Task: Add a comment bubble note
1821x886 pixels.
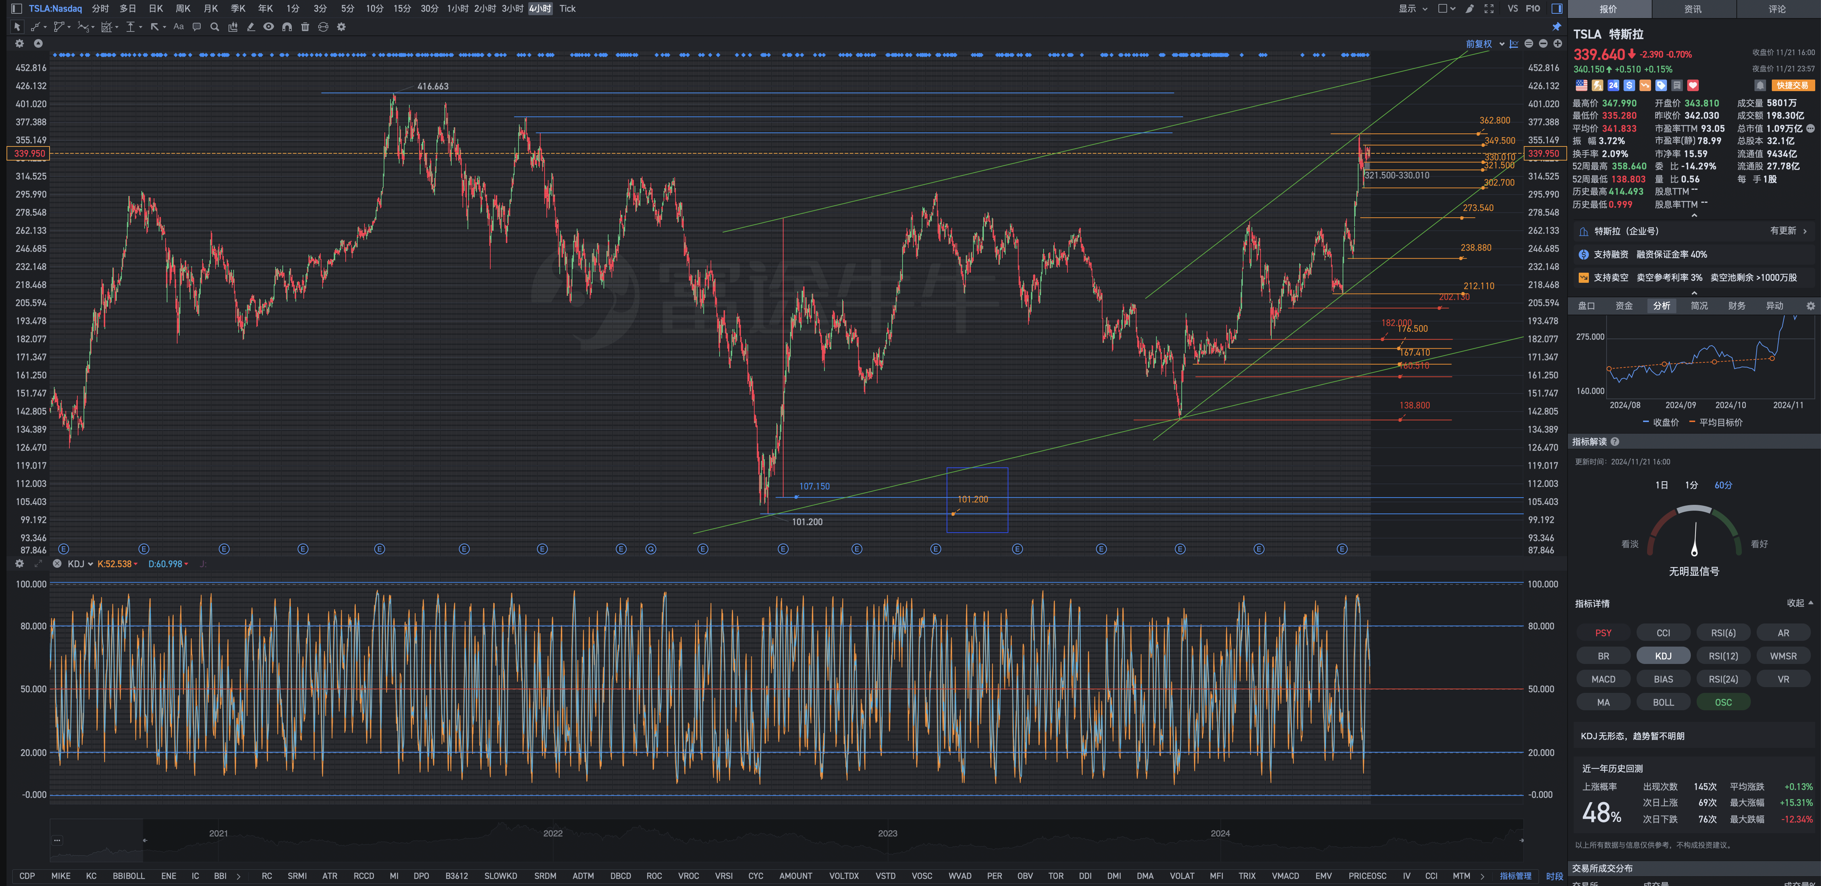Action: click(196, 27)
